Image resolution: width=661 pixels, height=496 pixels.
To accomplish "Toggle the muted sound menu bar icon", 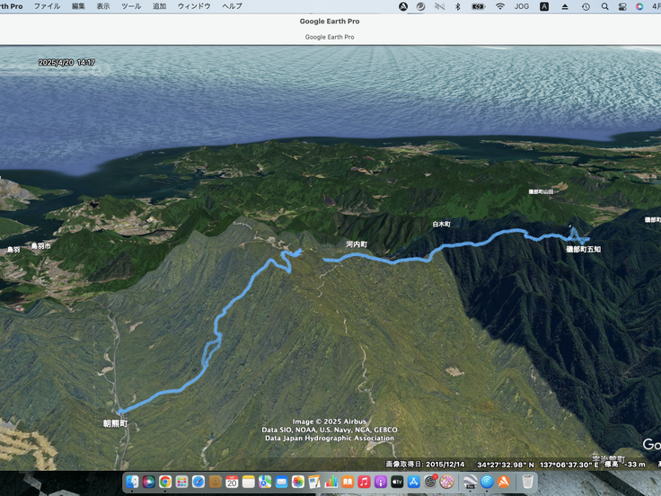I will tap(439, 6).
